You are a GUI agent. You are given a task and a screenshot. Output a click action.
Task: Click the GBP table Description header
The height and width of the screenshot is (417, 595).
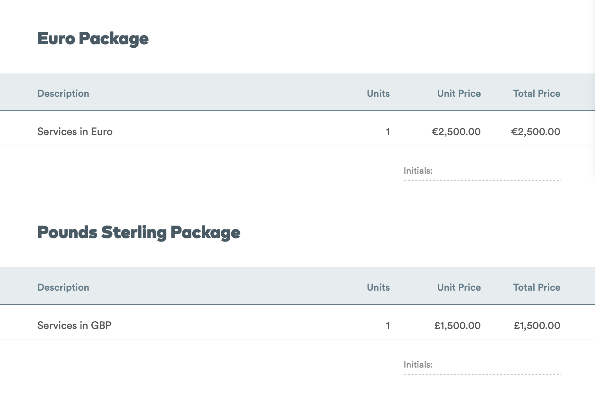(63, 288)
